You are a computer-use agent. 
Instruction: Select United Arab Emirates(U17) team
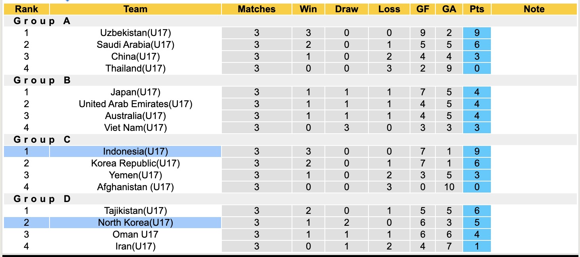135,104
